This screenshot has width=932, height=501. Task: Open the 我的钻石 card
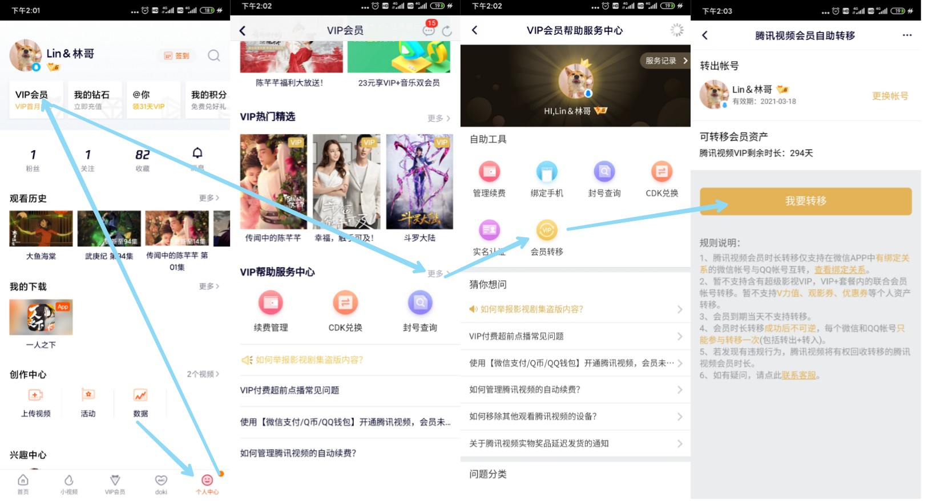tap(95, 100)
